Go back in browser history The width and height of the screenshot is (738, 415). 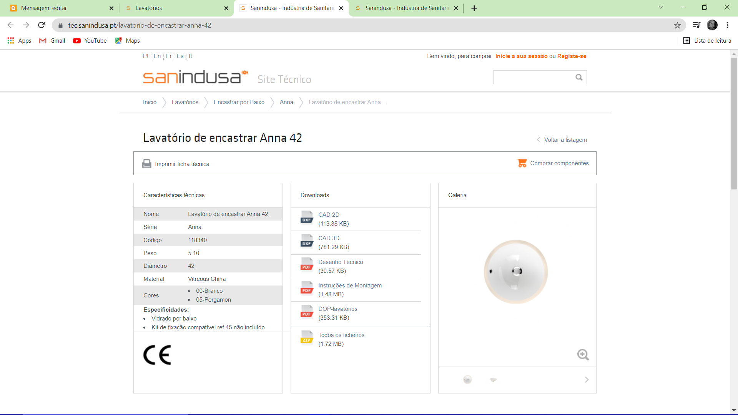pos(11,25)
